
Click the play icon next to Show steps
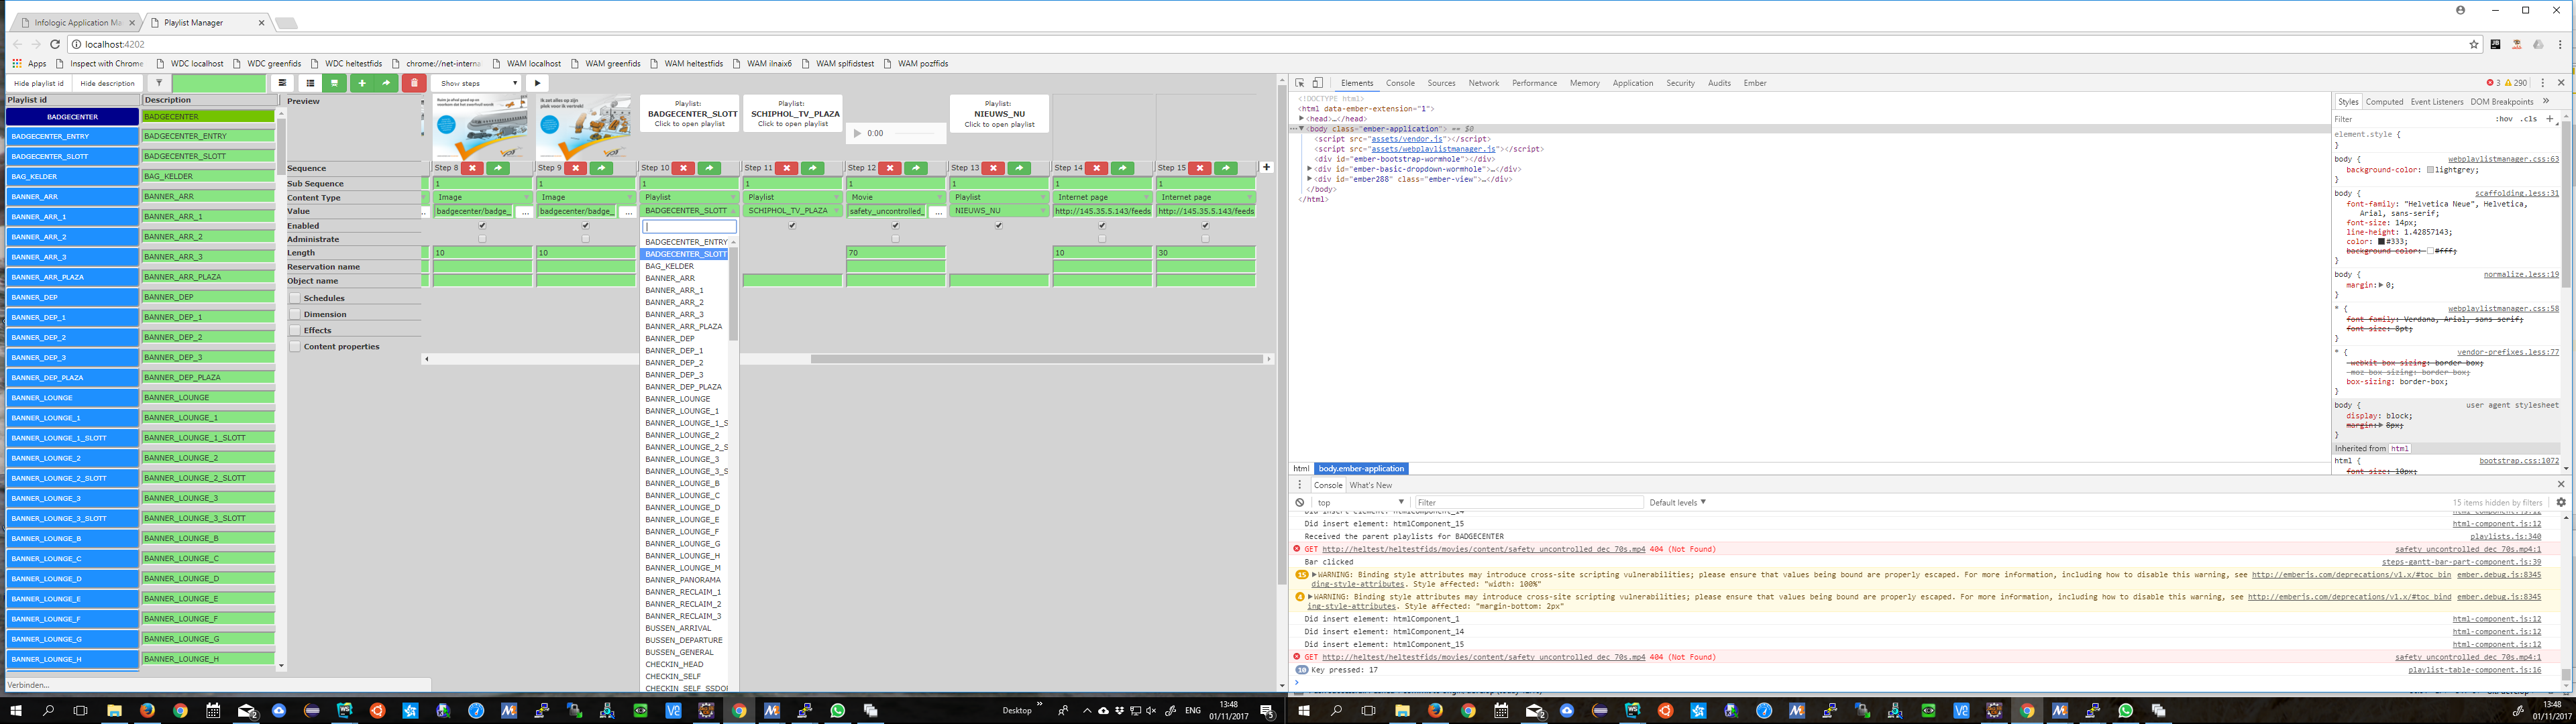click(538, 83)
